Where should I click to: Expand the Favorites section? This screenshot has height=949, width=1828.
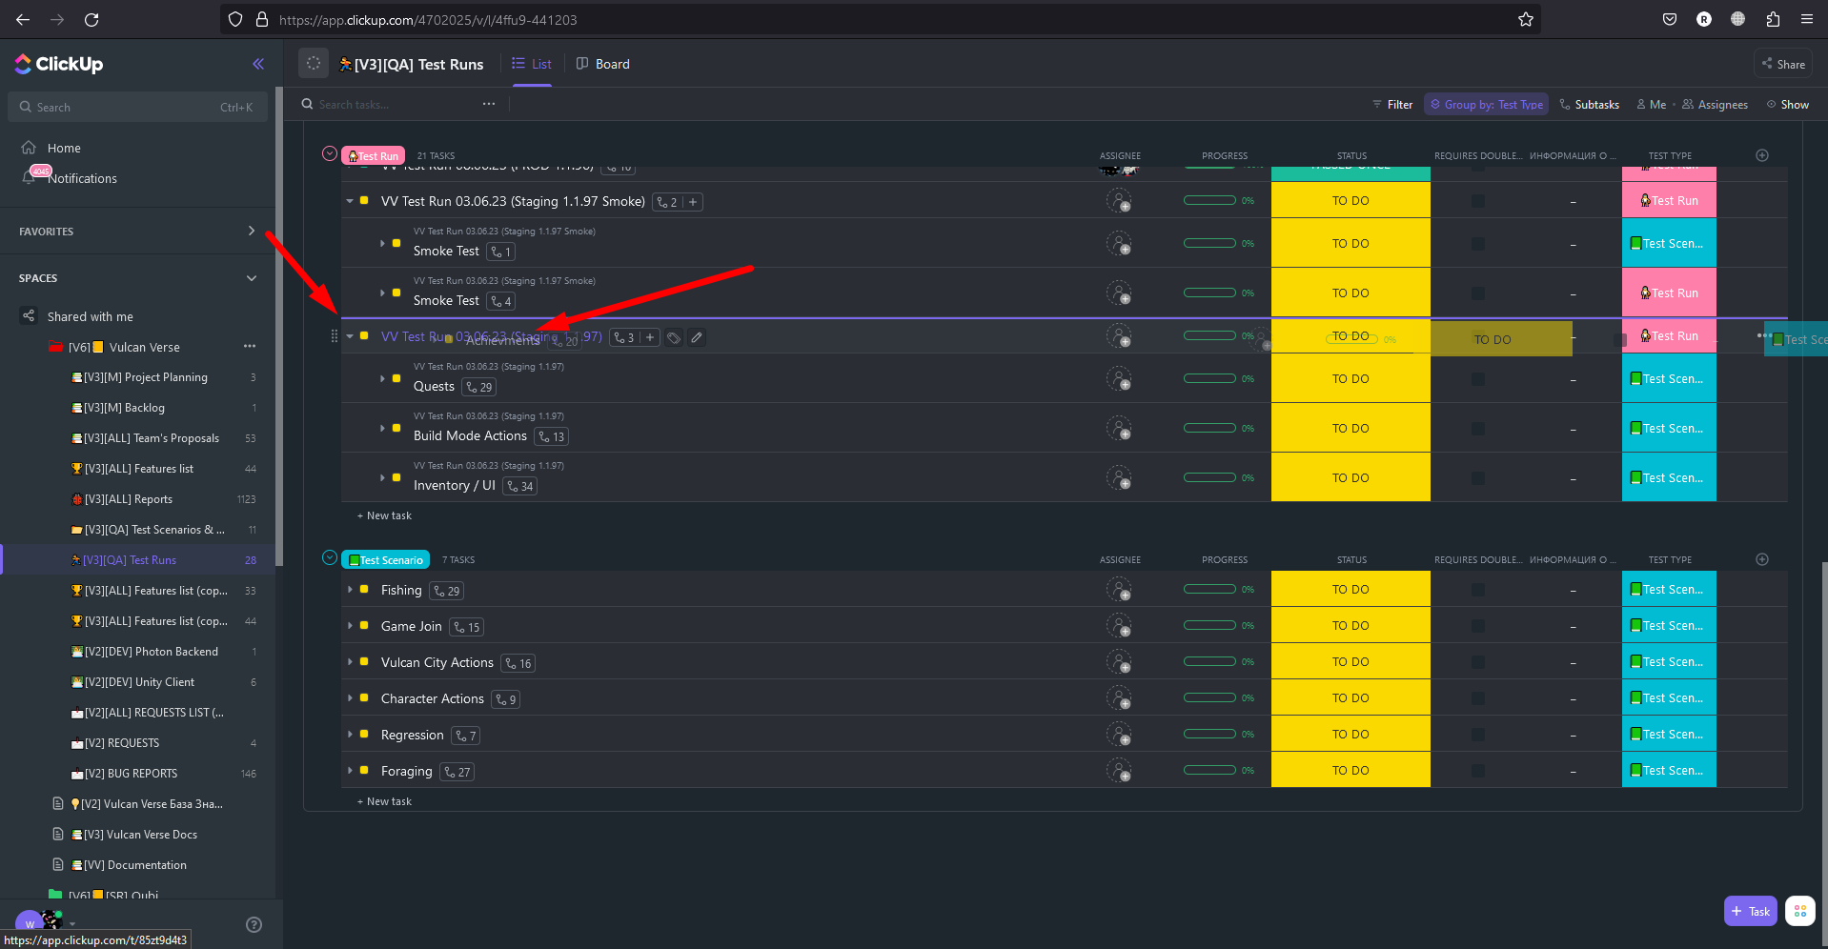251,231
